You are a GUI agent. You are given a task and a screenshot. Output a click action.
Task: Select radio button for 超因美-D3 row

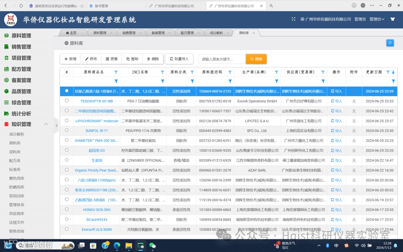66,150
